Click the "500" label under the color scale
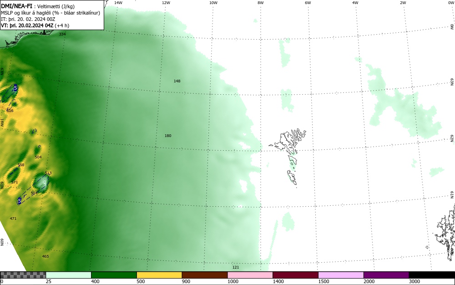 click(141, 281)
